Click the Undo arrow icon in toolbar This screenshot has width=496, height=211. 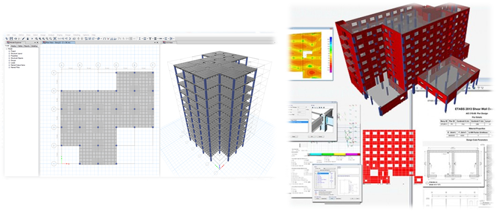(x=16, y=39)
